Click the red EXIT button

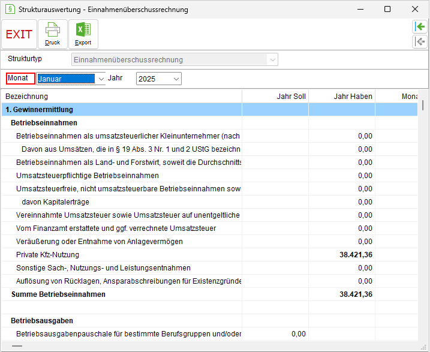pyautogui.click(x=19, y=34)
